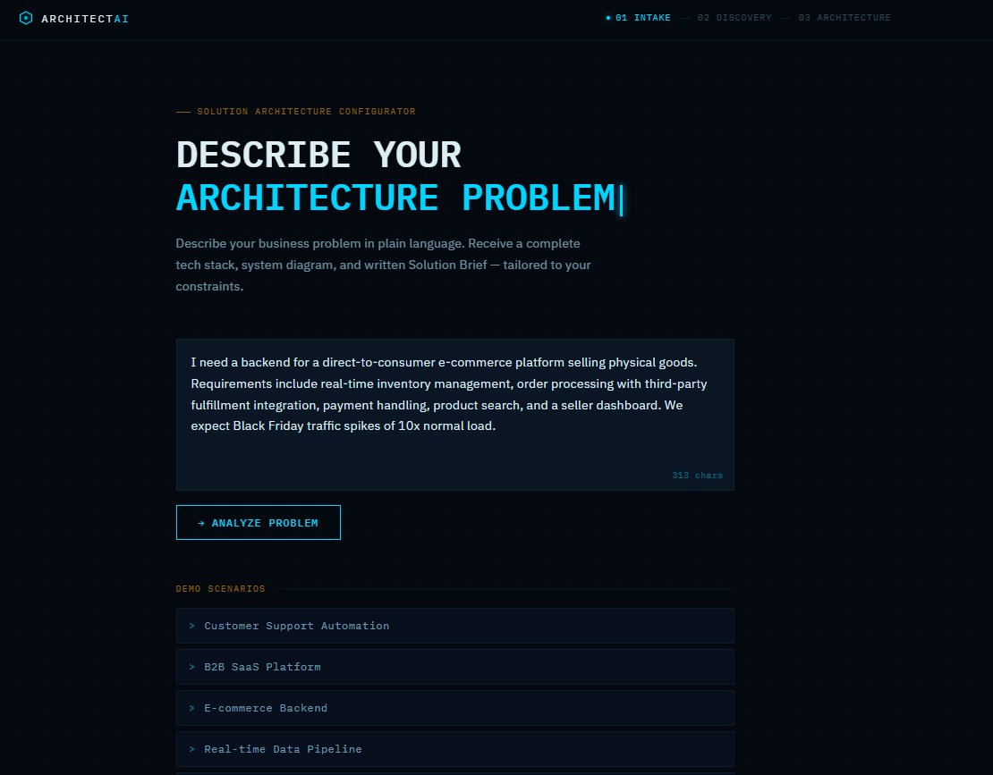Viewport: 993px width, 775px height.
Task: Click the Architecture Problem headline text
Action: tap(395, 198)
